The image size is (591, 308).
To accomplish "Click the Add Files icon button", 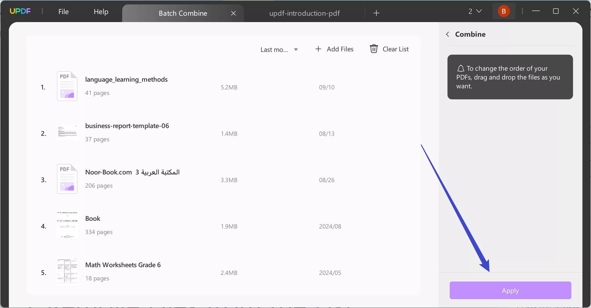I will (x=318, y=48).
